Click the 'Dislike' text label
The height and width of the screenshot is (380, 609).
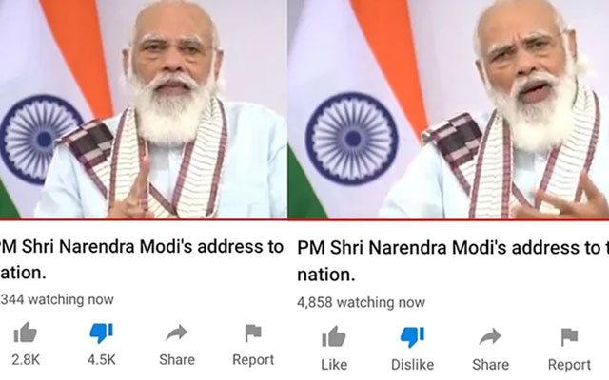pos(412,365)
